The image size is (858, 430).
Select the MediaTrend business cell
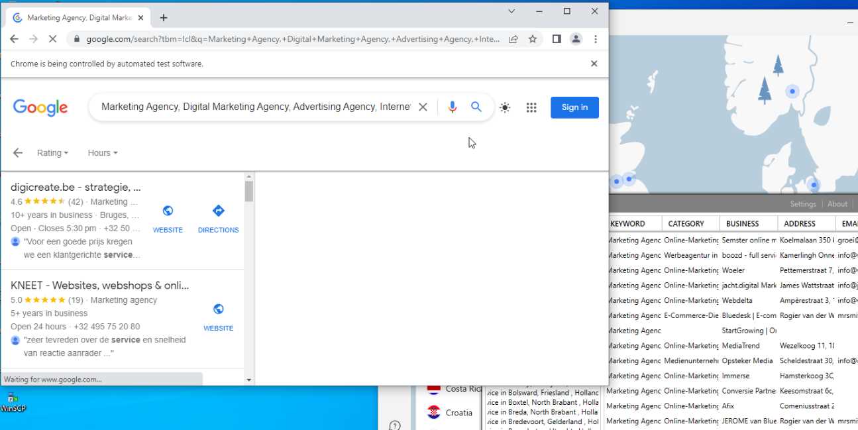point(749,346)
